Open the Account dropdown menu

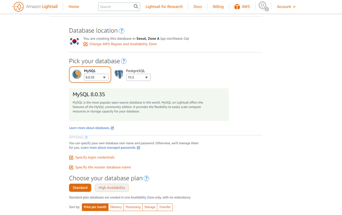pos(286,7)
